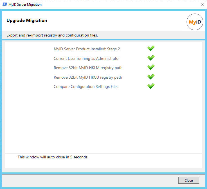This screenshot has width=207, height=189.
Task: Select 'MyID Server Product Installed: Stage 2' text
Action: click(87, 49)
